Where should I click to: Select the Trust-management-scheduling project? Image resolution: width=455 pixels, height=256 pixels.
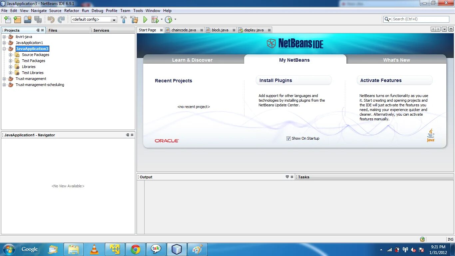point(40,85)
